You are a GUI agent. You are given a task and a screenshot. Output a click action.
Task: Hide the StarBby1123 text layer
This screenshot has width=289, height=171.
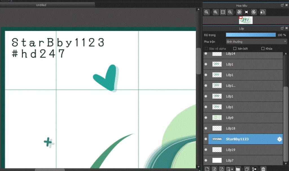tap(206, 139)
